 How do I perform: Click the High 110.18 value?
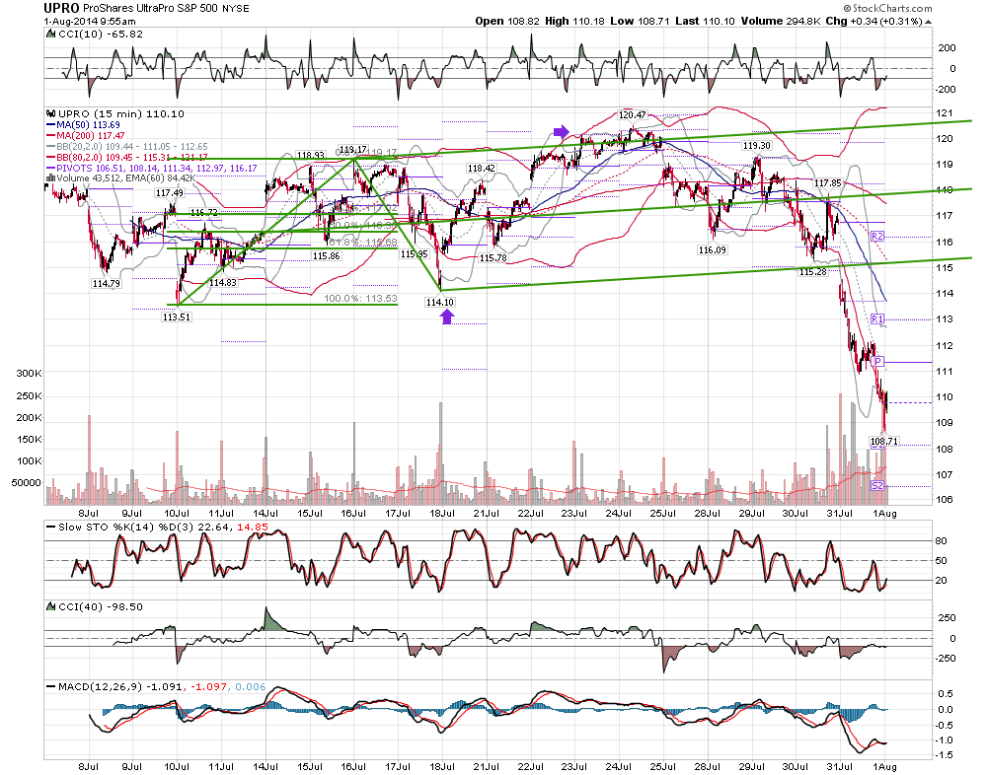(x=574, y=21)
